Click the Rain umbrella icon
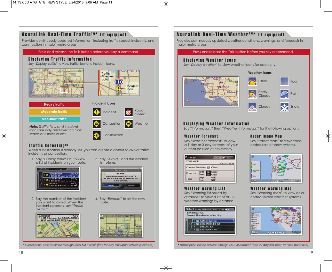332x272 pixels. [x=284, y=94]
